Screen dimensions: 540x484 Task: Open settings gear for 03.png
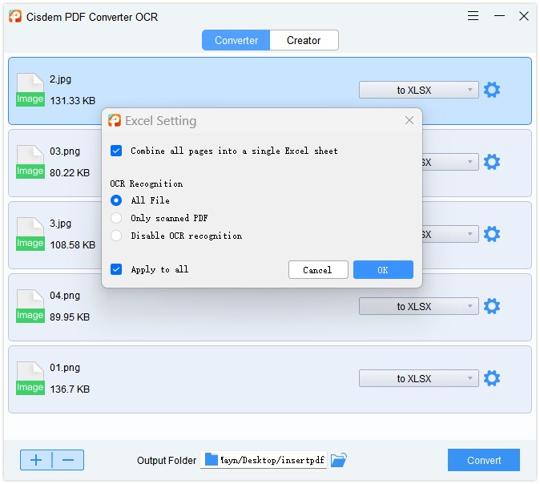point(491,162)
